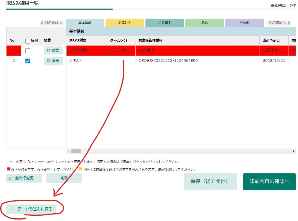
Task: Select the 品名 tab
Action: [205, 23]
